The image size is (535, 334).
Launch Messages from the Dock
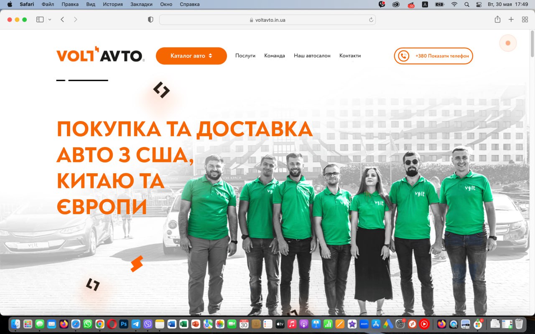[x=40, y=324]
